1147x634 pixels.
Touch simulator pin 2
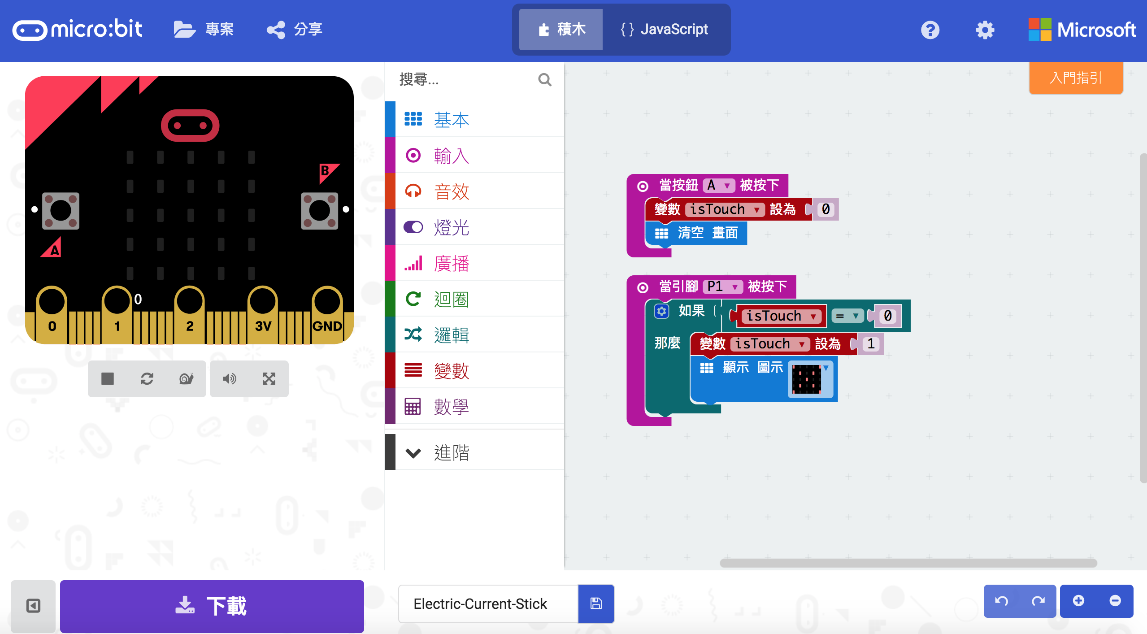190,314
